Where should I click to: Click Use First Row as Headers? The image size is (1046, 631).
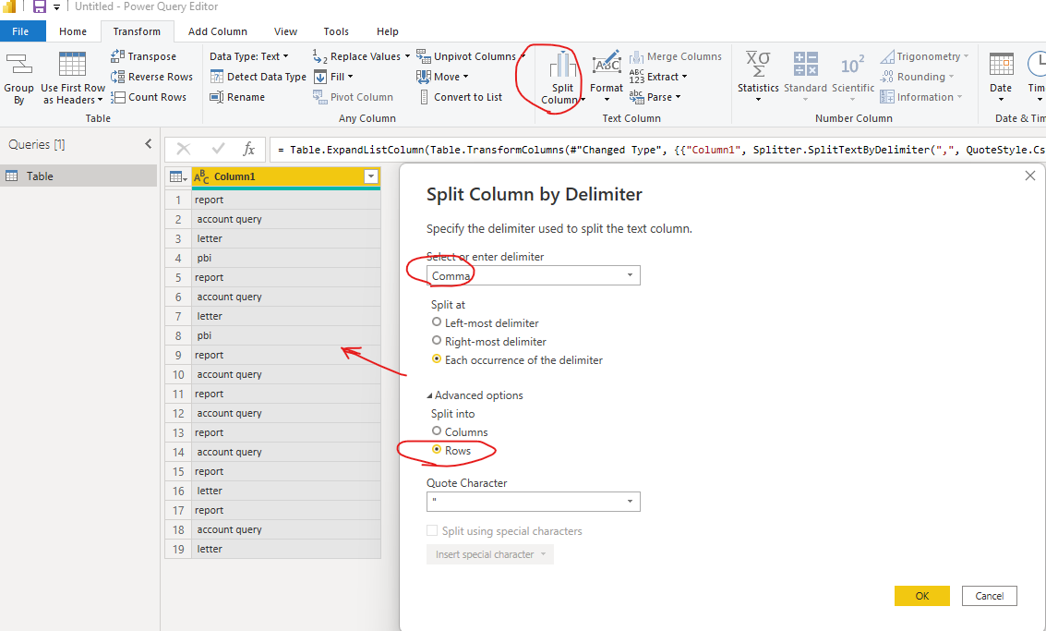tap(73, 79)
